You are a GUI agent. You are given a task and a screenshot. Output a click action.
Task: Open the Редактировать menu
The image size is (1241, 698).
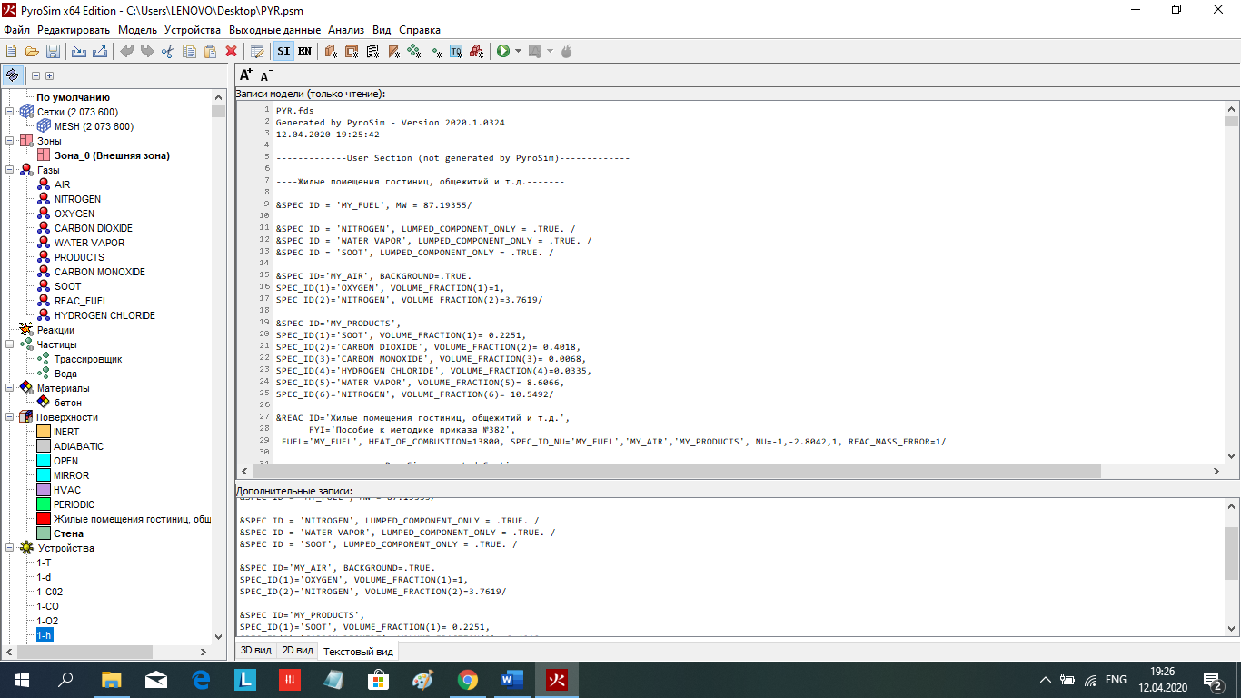click(x=74, y=30)
